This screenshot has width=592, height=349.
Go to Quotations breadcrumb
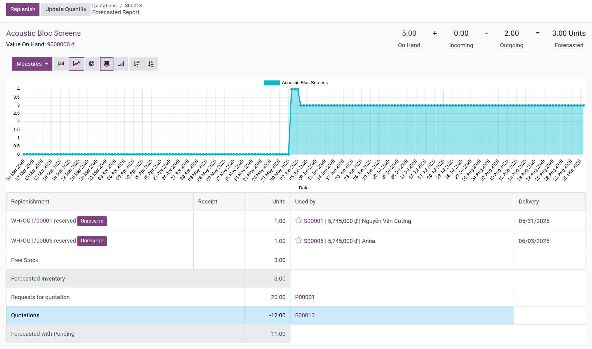104,6
